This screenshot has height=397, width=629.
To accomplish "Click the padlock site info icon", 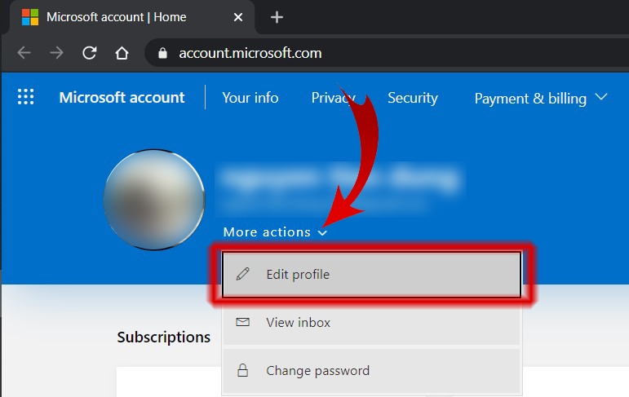I will click(162, 53).
